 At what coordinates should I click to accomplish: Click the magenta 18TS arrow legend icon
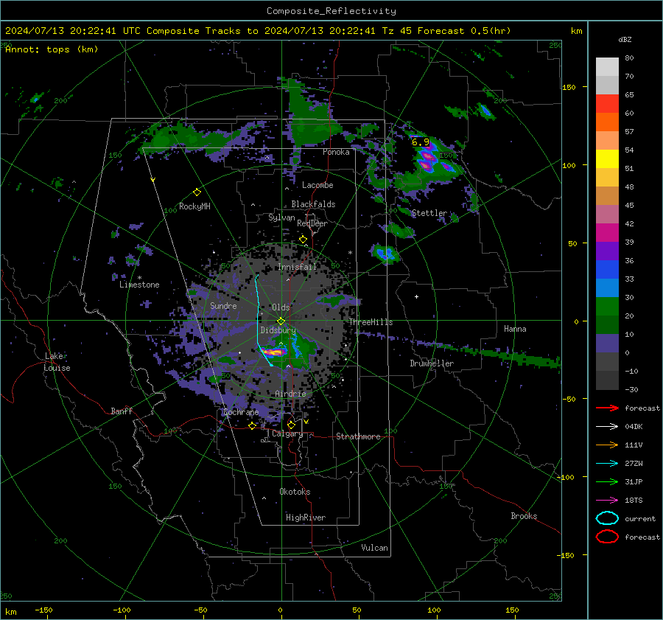(607, 501)
